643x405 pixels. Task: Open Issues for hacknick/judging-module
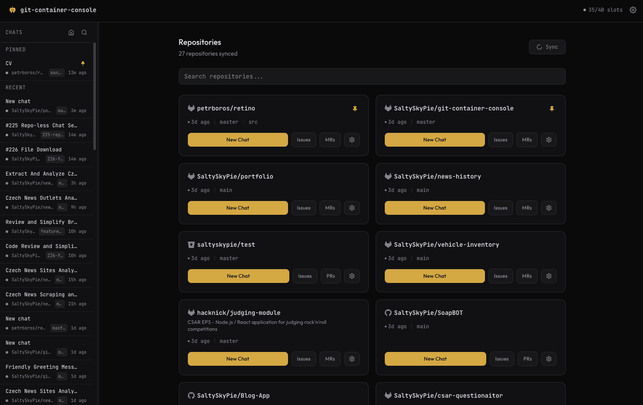point(304,359)
